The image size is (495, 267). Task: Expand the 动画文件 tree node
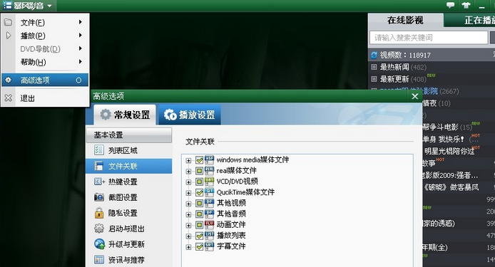point(188,225)
